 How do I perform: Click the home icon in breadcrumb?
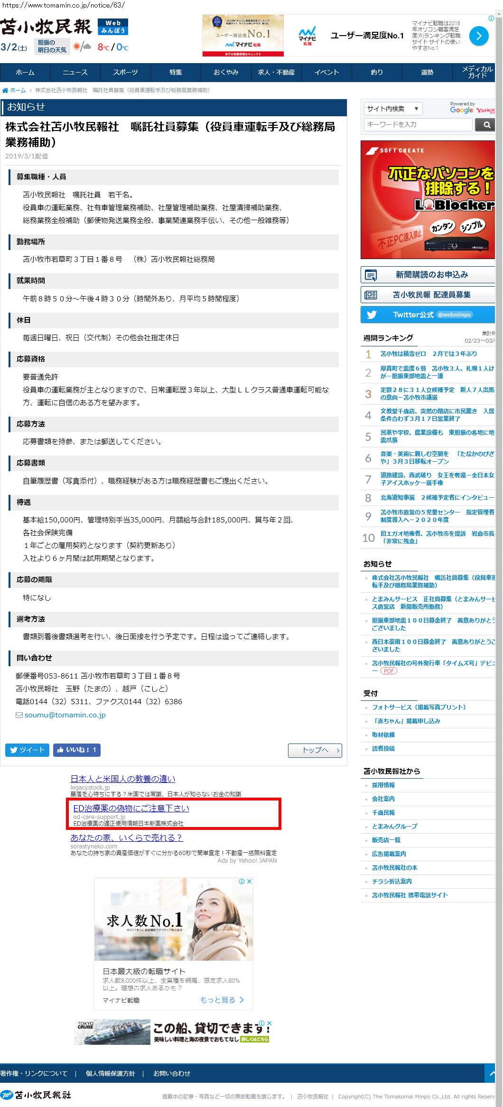(x=5, y=90)
